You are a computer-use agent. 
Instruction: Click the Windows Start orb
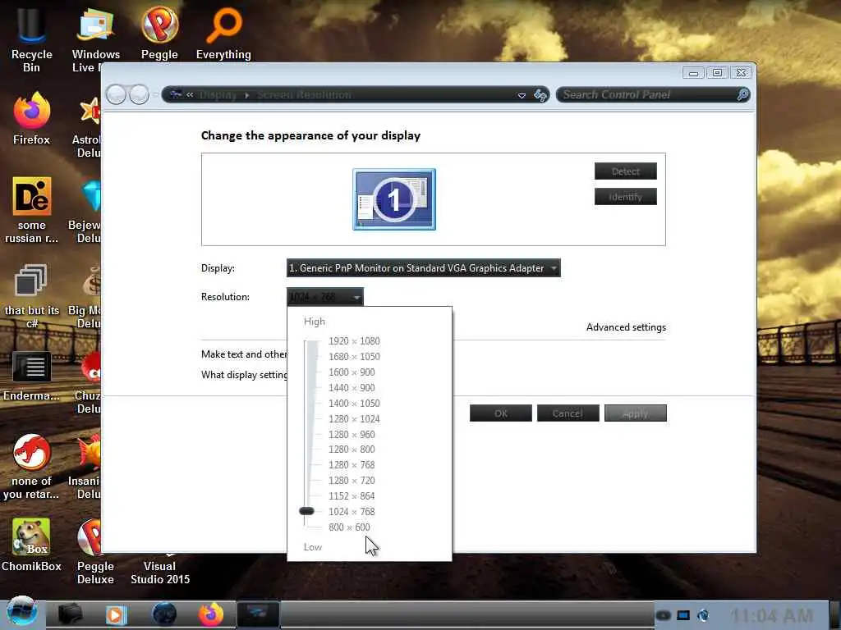[22, 612]
